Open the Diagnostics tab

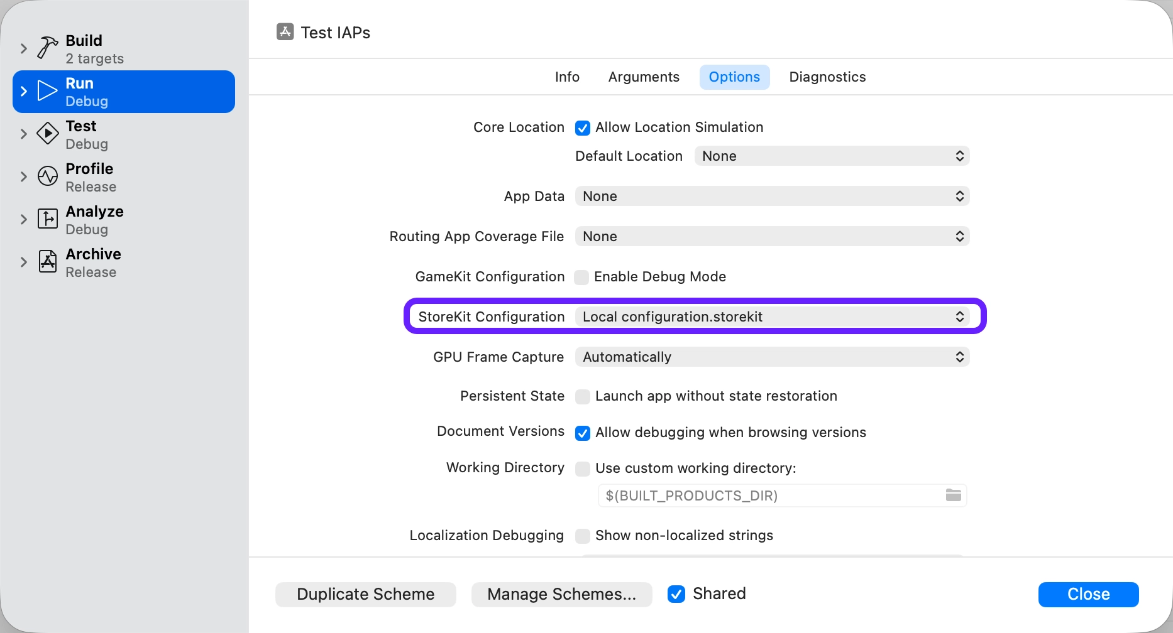click(827, 77)
